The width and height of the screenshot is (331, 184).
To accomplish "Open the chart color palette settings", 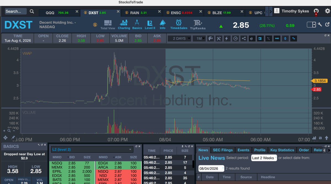I will [x=210, y=39].
